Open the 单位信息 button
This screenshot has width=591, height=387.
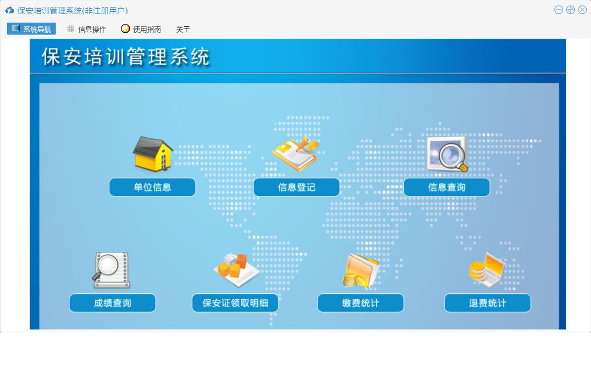click(152, 187)
